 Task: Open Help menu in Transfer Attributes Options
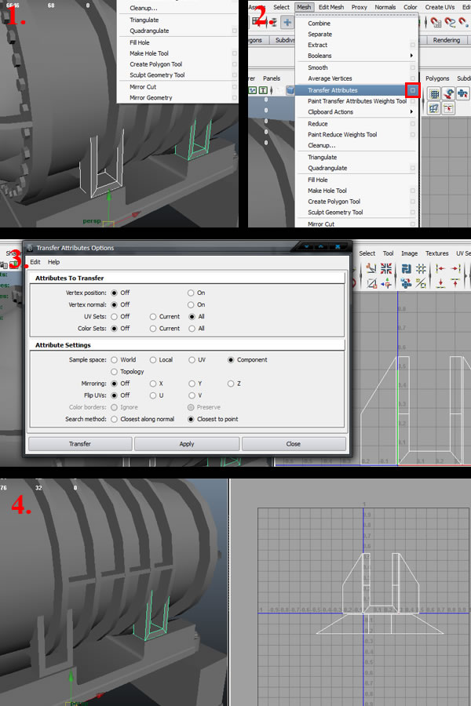[53, 262]
